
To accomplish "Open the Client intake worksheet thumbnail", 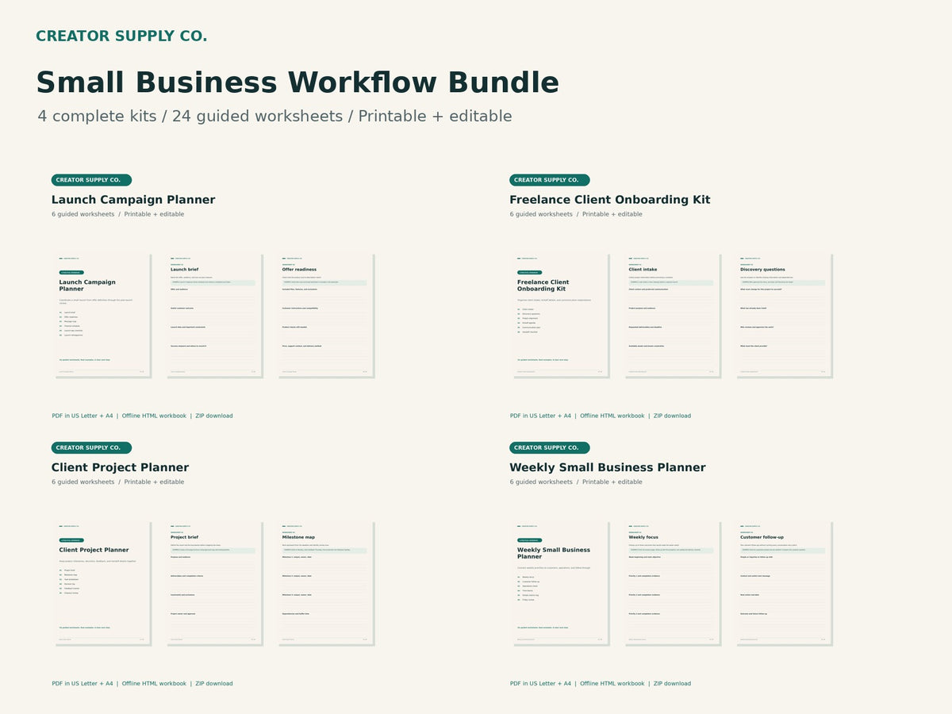I will [672, 315].
